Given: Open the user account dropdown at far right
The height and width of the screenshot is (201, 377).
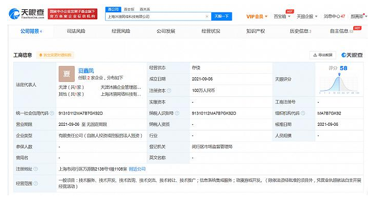Looking at the screenshot, I should click(x=359, y=16).
